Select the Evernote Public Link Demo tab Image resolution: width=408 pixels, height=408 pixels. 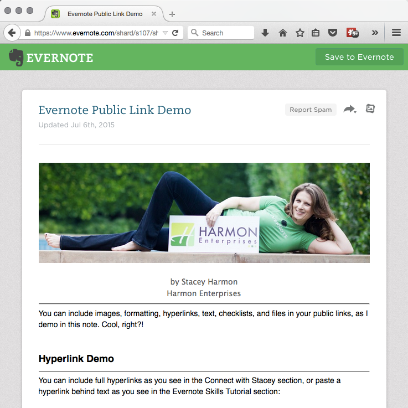(x=105, y=14)
